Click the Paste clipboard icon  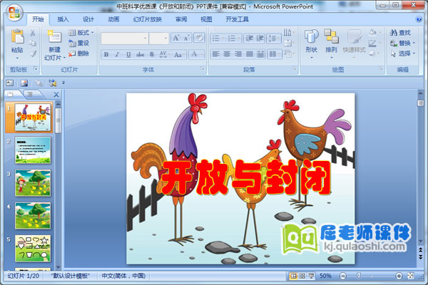(17, 37)
